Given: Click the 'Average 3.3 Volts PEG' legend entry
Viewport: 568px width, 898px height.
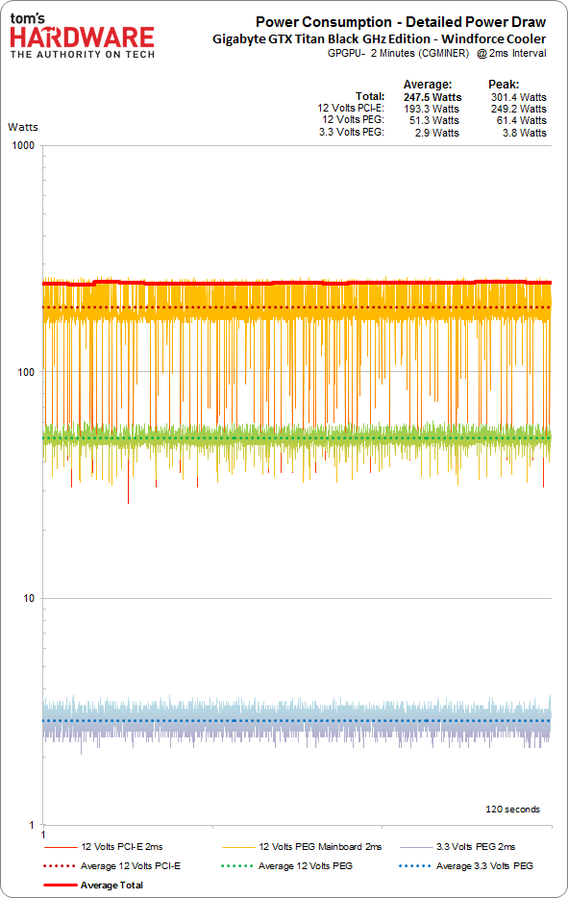Looking at the screenshot, I should [466, 866].
